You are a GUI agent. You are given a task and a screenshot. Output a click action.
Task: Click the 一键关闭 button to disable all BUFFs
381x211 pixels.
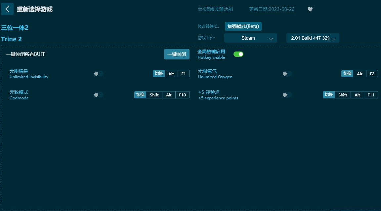click(x=177, y=54)
